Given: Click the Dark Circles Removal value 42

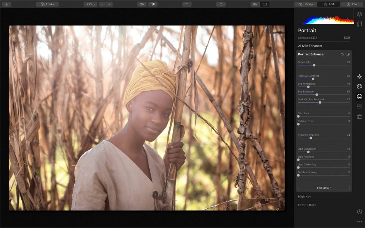Looking at the screenshot, I should [348, 99].
